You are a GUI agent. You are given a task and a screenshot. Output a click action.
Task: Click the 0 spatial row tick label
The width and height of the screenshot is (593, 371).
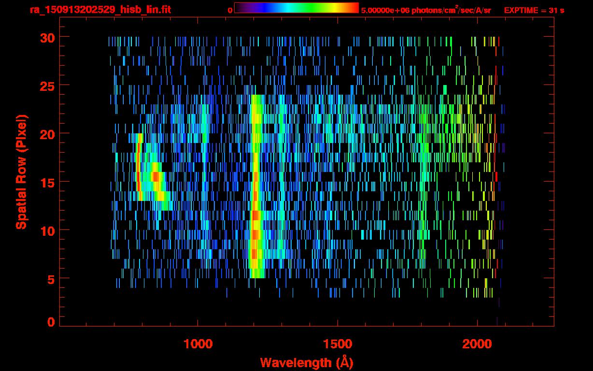(x=51, y=322)
